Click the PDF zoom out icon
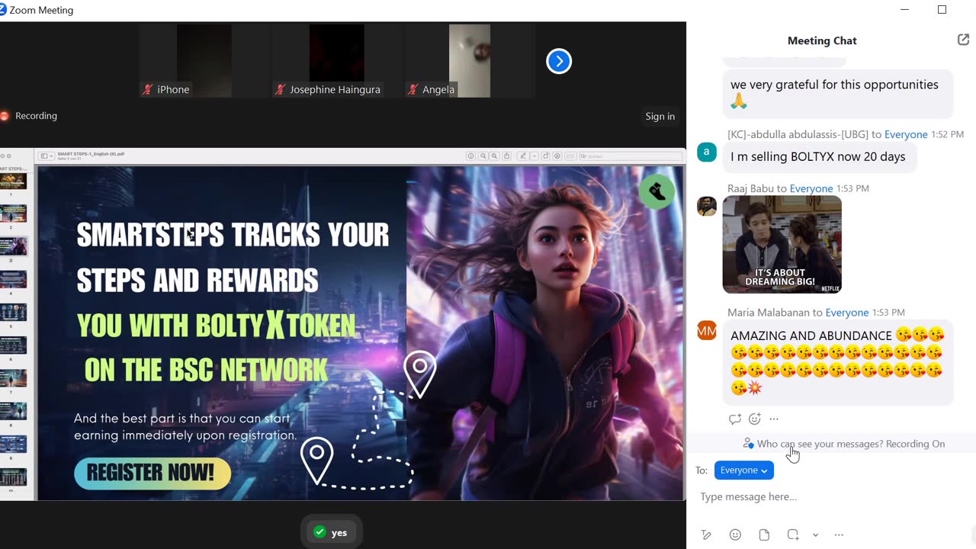976x549 pixels. pyautogui.click(x=483, y=156)
